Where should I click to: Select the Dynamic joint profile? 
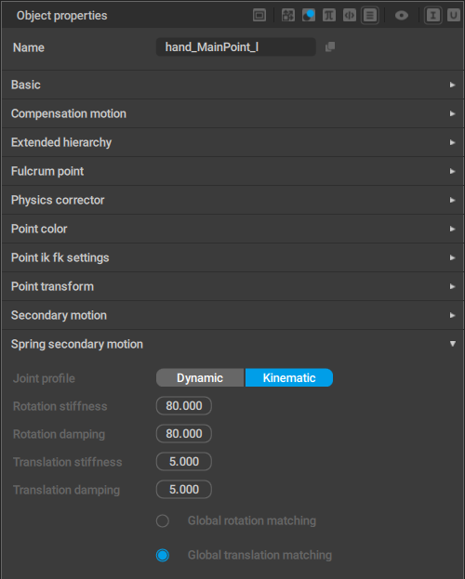pyautogui.click(x=200, y=377)
